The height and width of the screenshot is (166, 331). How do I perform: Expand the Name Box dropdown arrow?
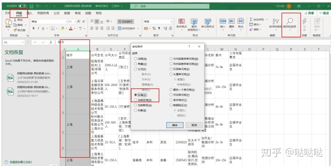click(x=23, y=43)
